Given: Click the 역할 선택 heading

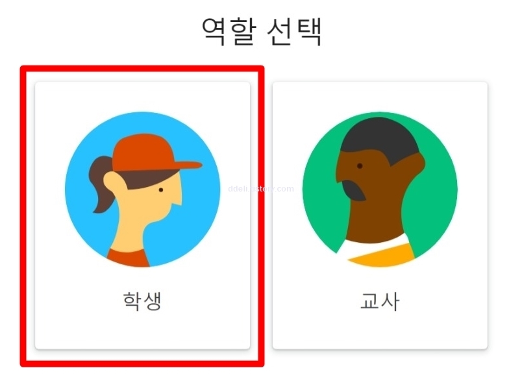Looking at the screenshot, I should point(262,31).
